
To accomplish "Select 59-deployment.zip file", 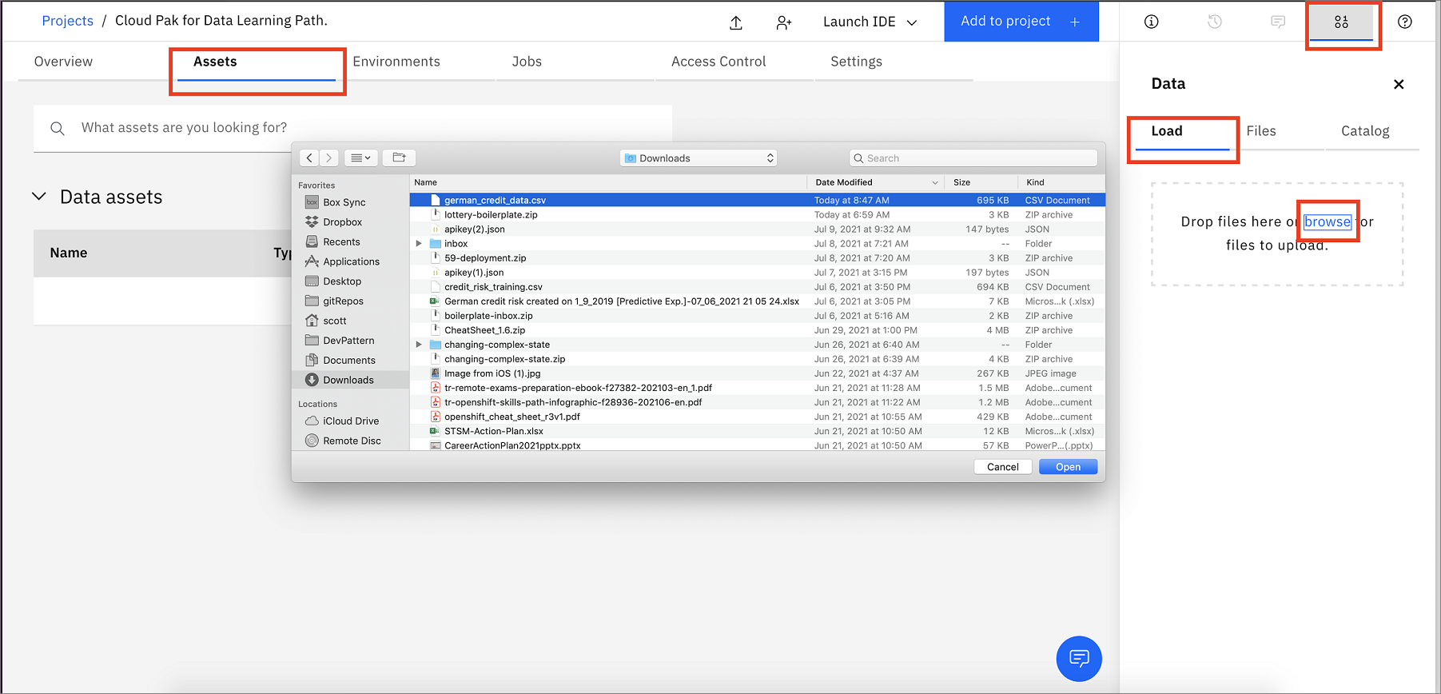I will [x=758, y=257].
